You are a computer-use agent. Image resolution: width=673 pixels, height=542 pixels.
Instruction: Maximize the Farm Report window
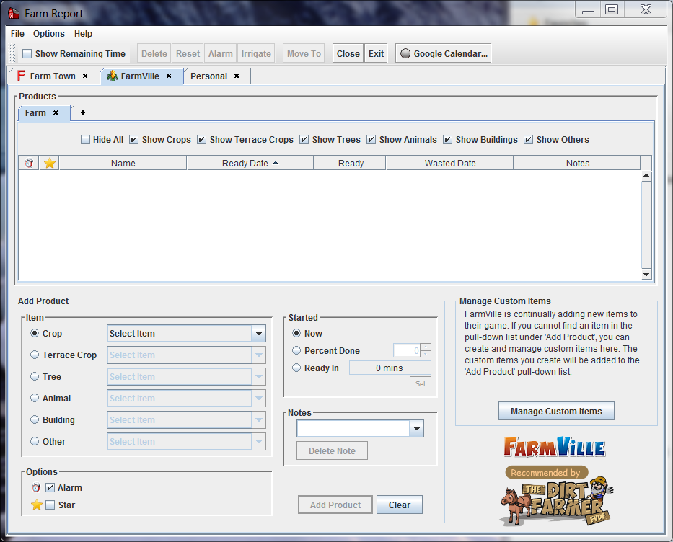tap(612, 9)
